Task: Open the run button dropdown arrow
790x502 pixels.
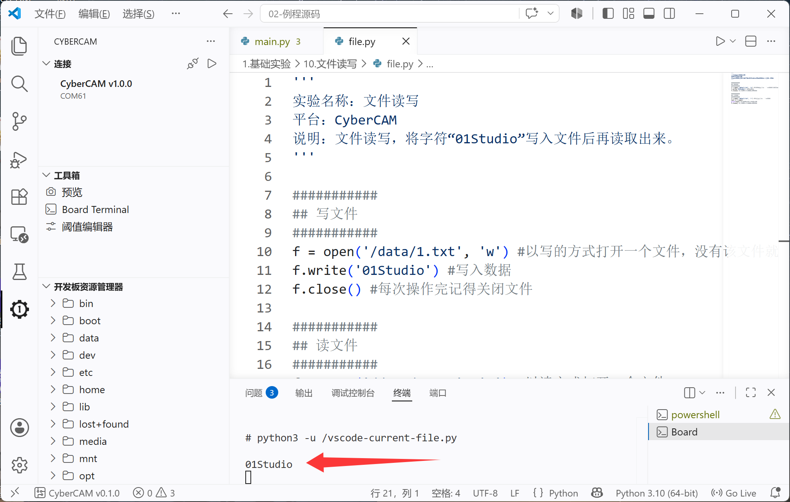Action: [733, 41]
